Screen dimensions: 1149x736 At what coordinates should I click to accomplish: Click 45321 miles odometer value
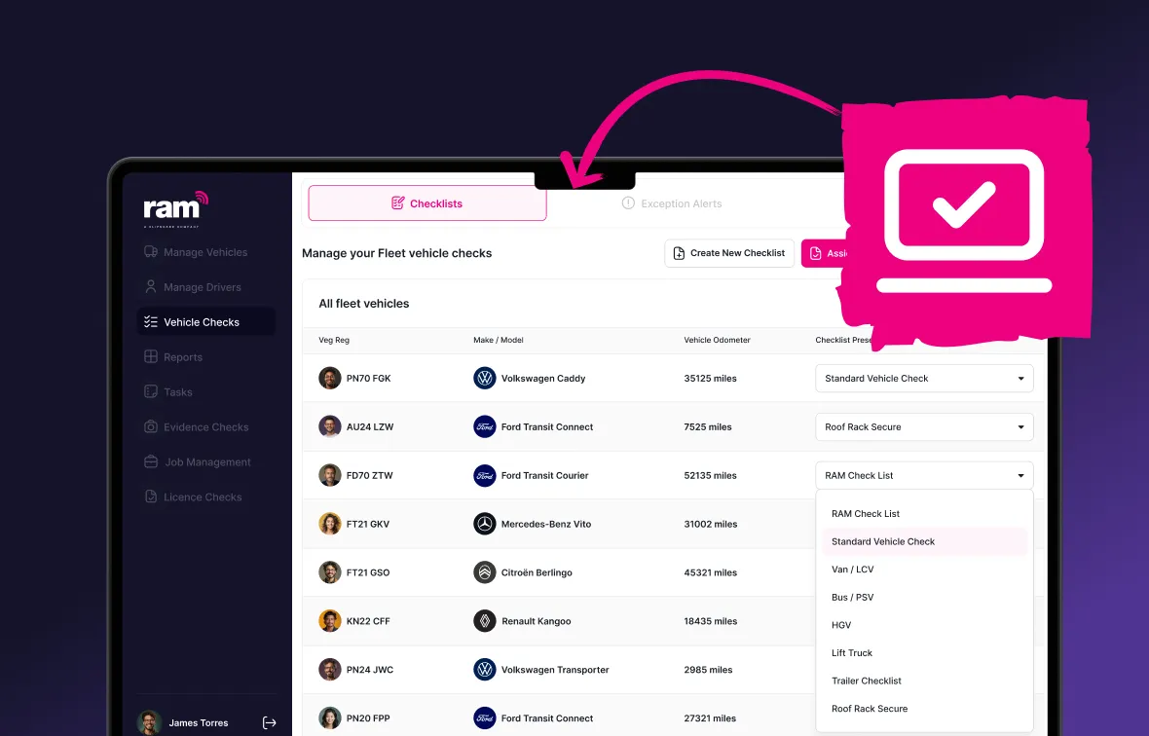pyautogui.click(x=711, y=572)
